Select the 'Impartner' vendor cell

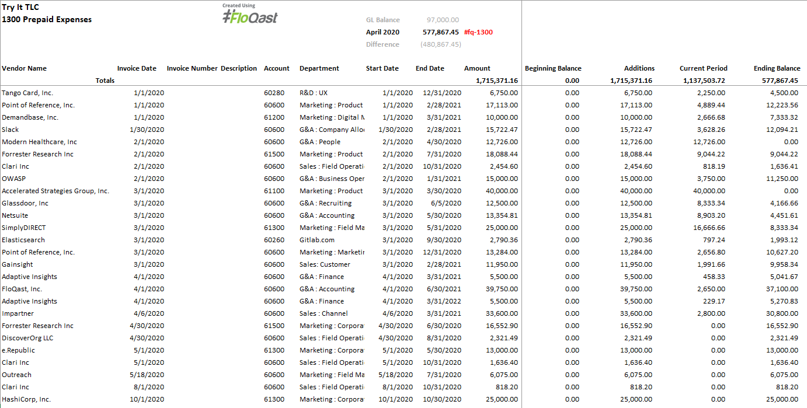(18, 313)
